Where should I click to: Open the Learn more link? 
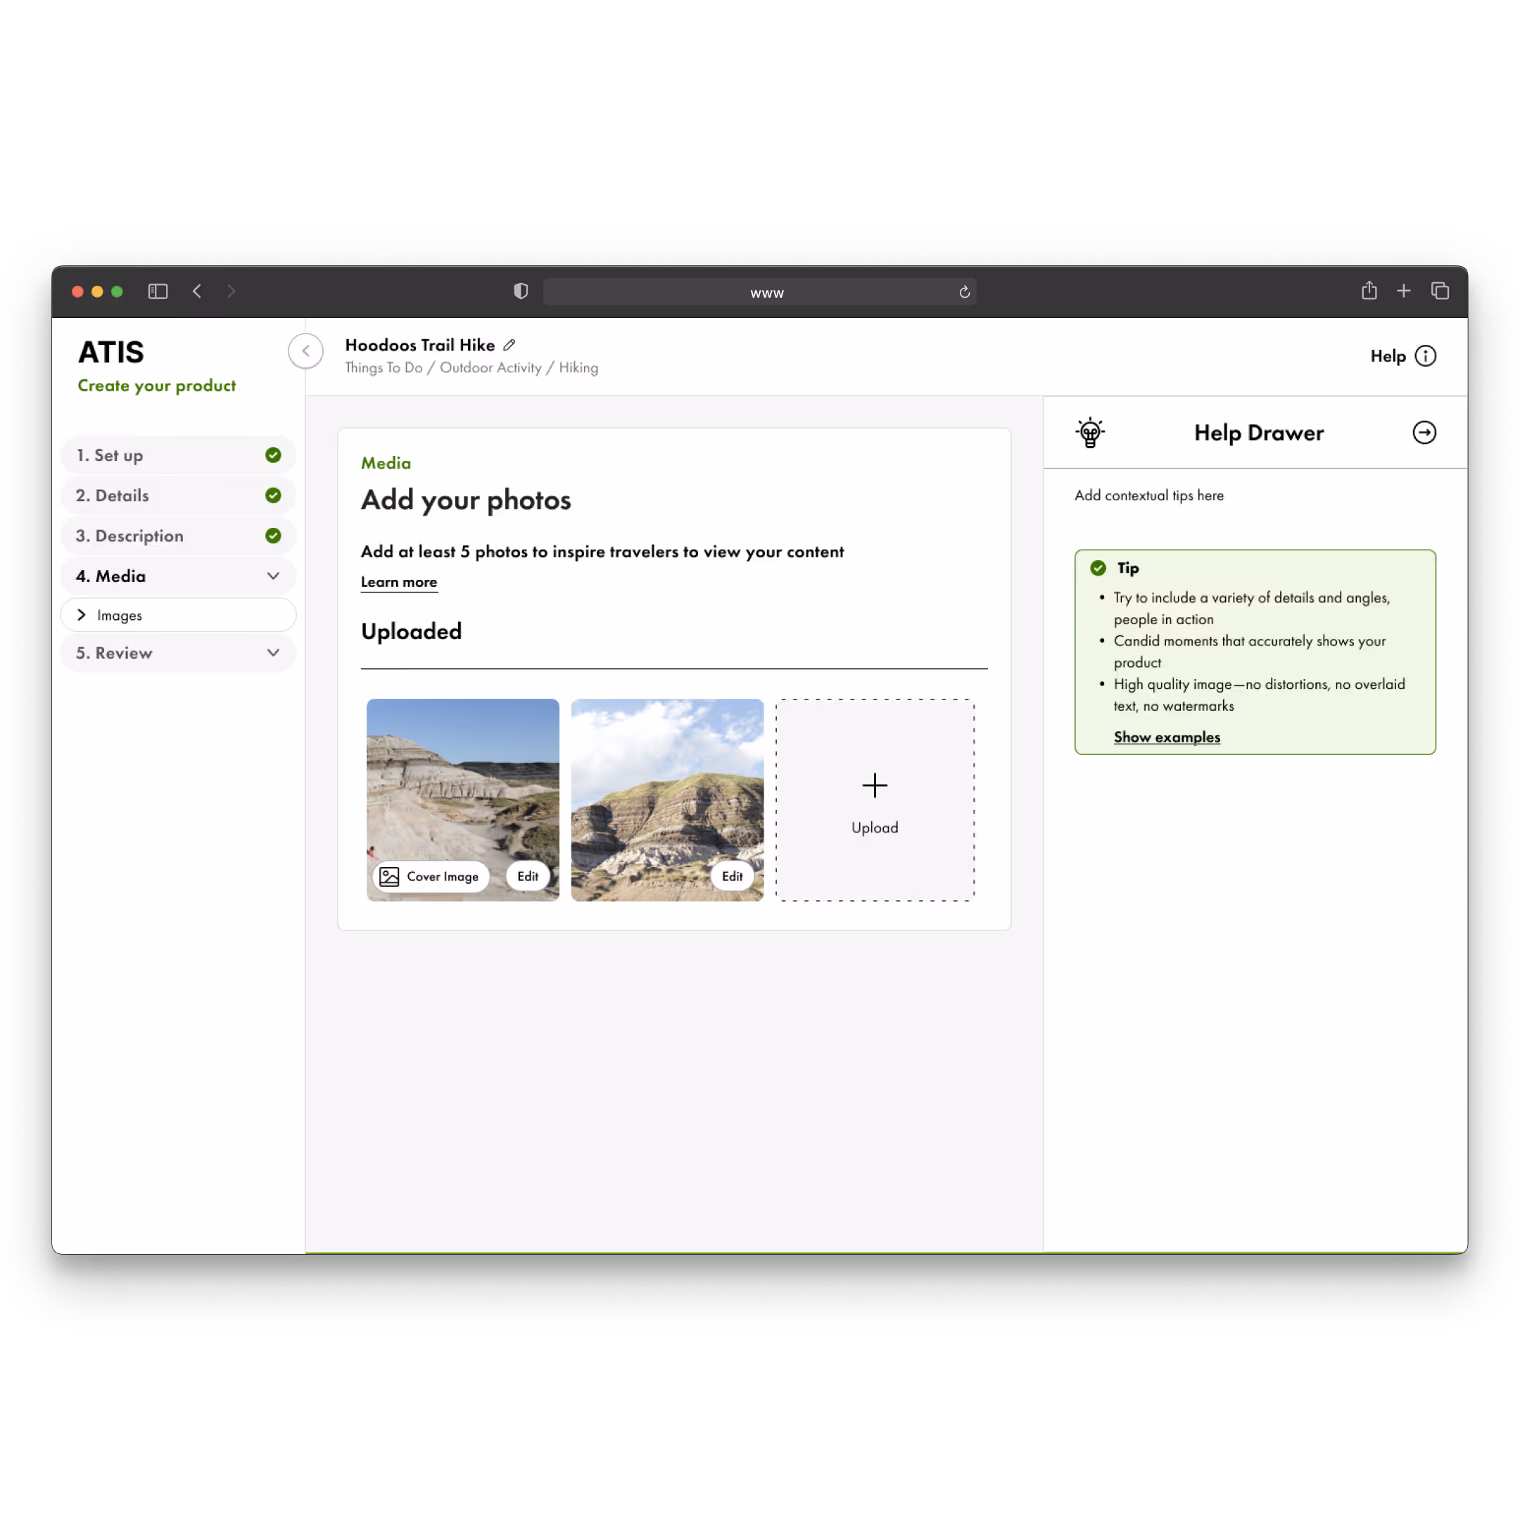coord(399,582)
